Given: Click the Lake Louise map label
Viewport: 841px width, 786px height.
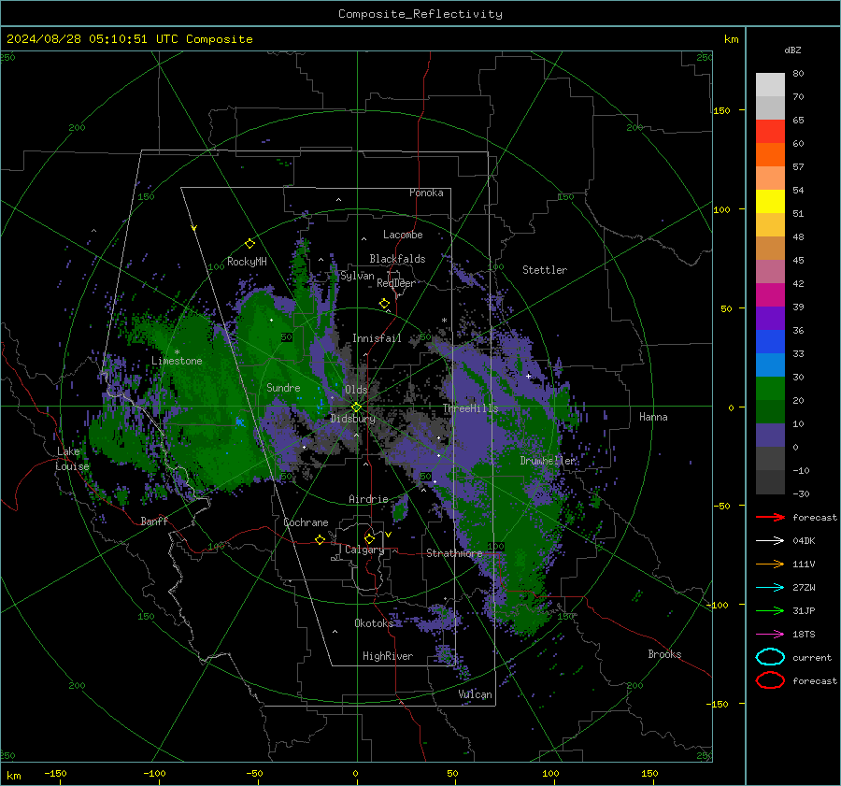Looking at the screenshot, I should coord(72,459).
